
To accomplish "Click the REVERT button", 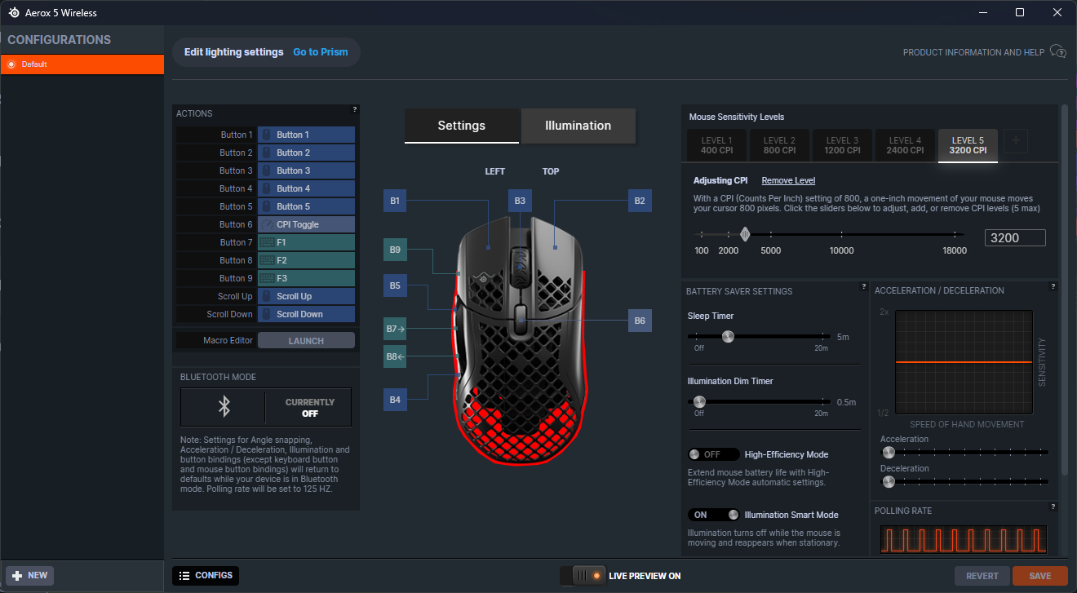I will [982, 576].
